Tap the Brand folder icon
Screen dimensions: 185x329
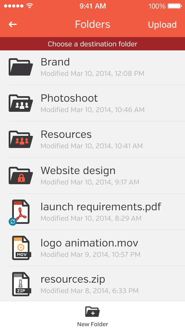click(21, 67)
